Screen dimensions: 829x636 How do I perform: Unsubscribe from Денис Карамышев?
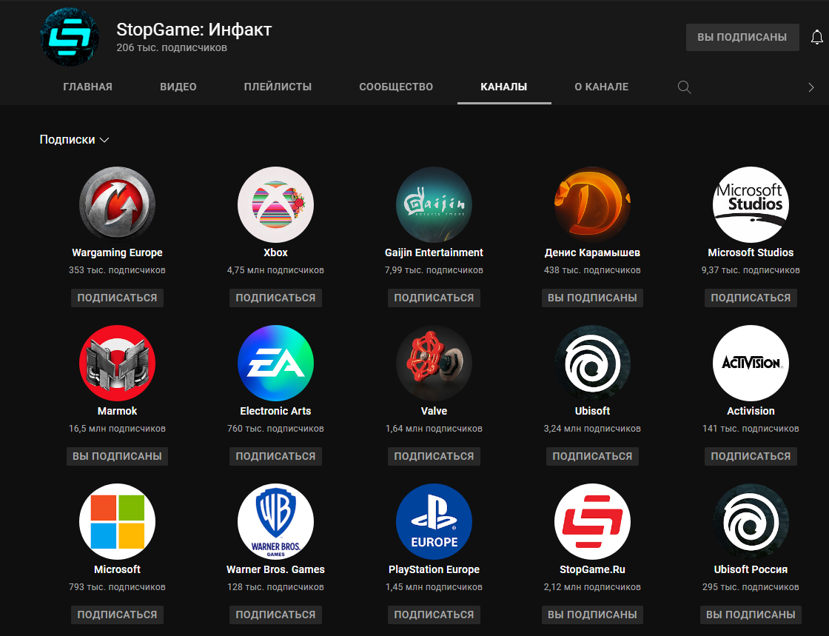click(x=592, y=298)
